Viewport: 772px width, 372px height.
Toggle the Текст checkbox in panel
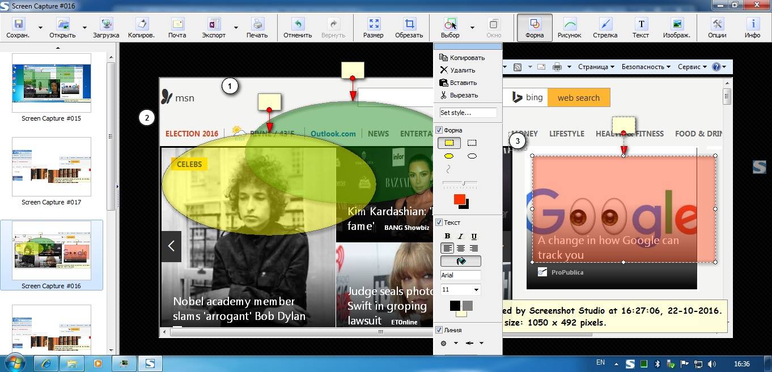439,223
